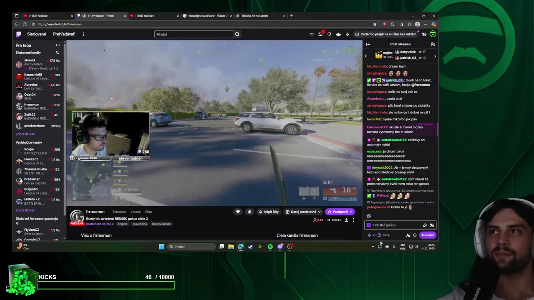The image size is (534, 300).
Task: Click the browser address bar URL
Action: click(x=59, y=24)
